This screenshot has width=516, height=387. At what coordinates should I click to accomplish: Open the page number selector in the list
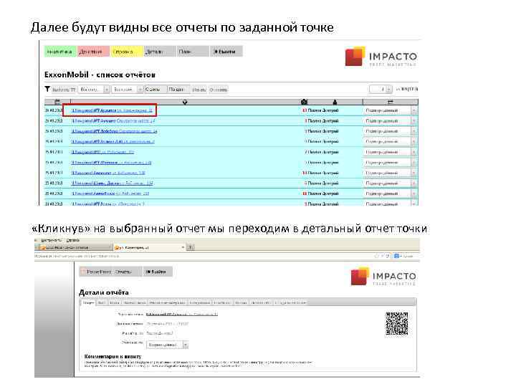[x=381, y=89]
